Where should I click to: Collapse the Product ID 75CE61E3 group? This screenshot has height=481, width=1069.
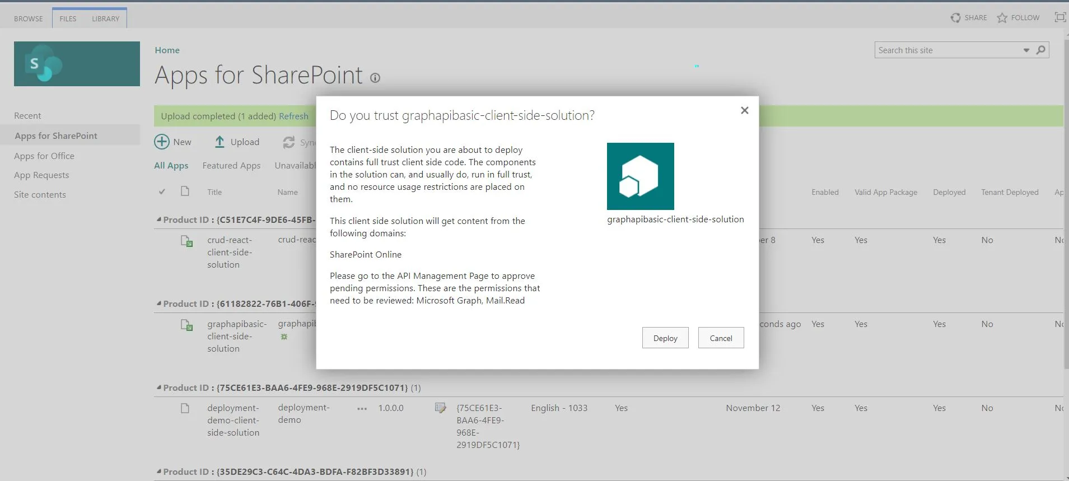pyautogui.click(x=159, y=387)
